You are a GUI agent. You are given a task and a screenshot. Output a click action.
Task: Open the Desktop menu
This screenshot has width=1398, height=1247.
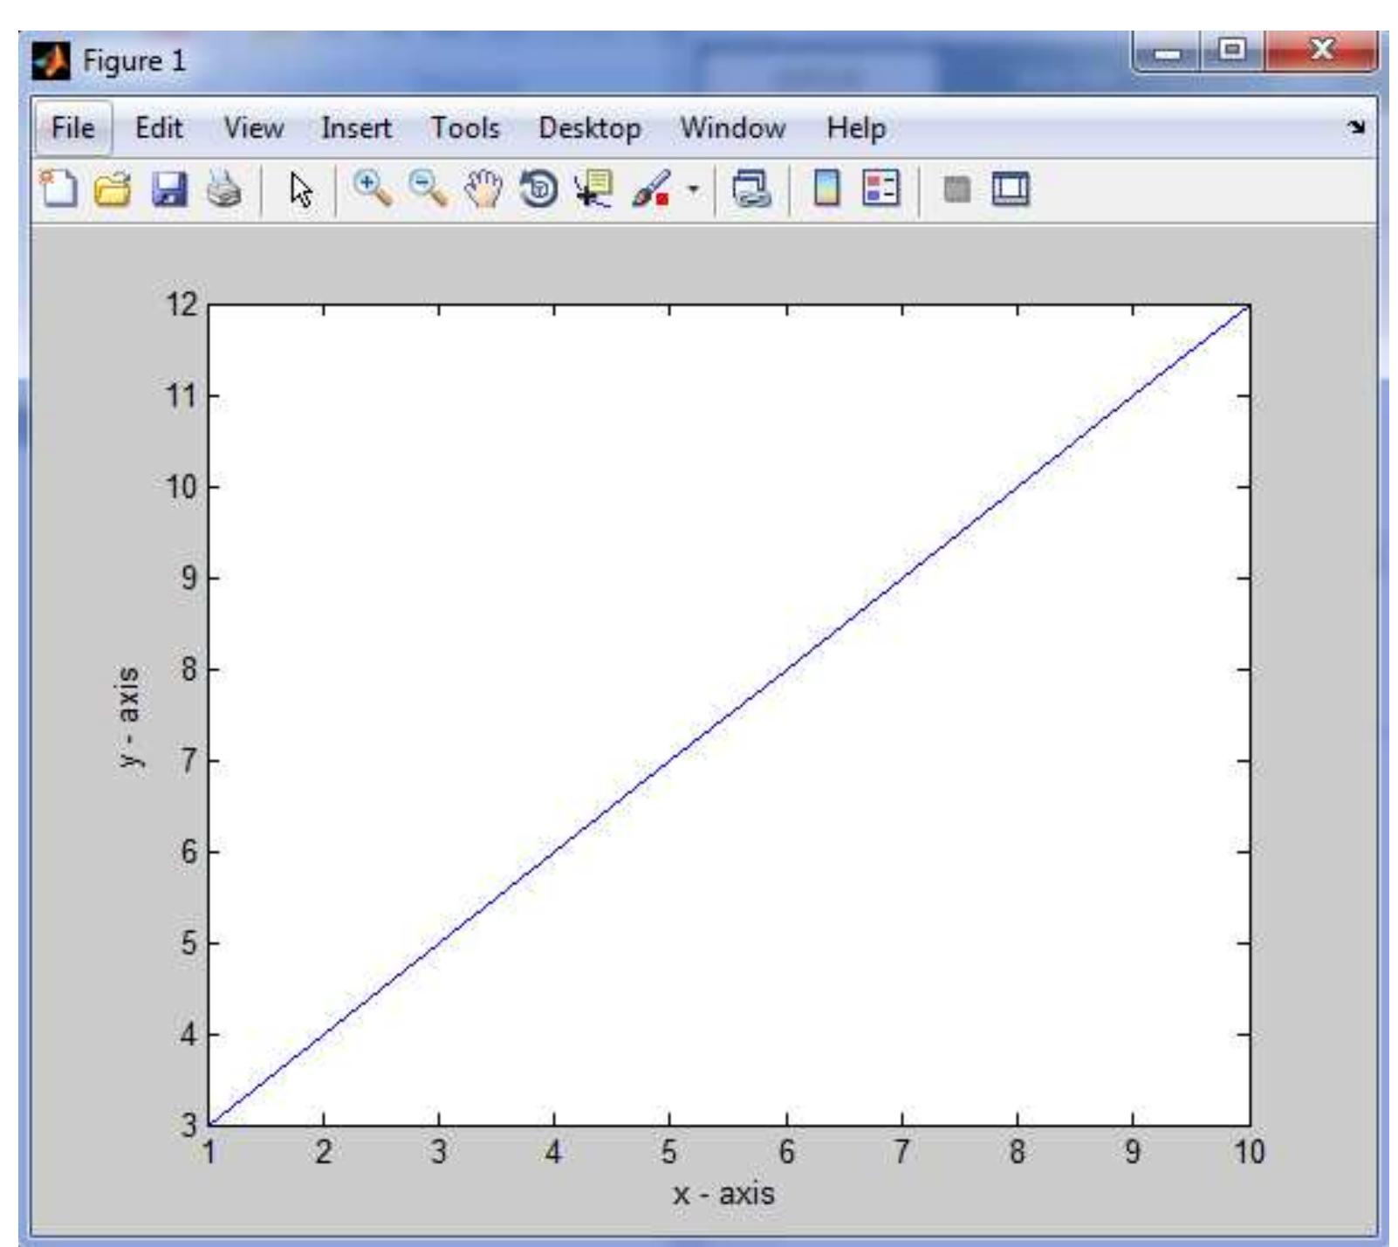[x=590, y=128]
